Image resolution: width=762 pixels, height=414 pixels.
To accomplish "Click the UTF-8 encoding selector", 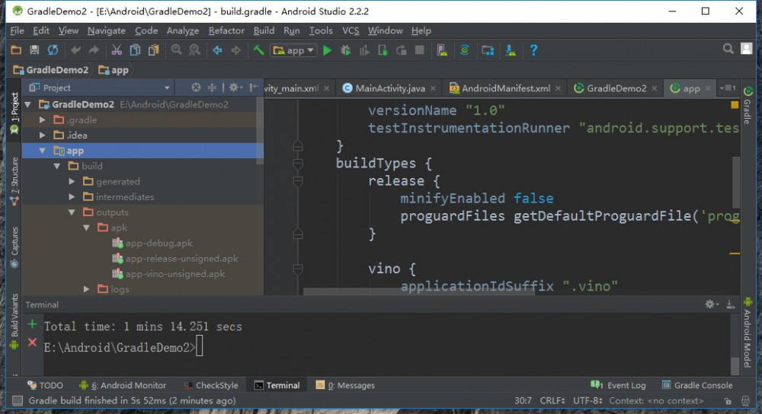I will (x=588, y=400).
